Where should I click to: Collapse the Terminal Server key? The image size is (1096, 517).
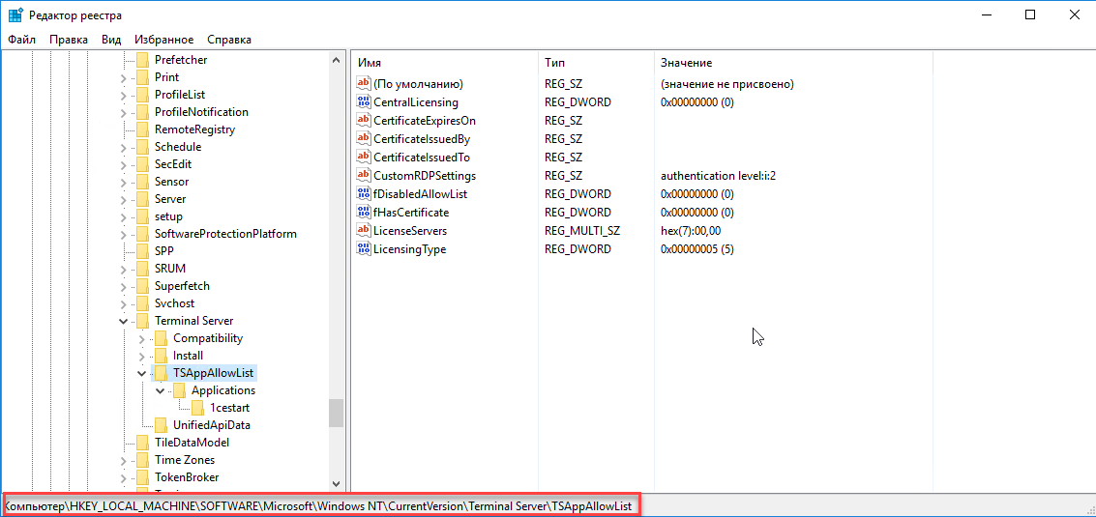click(x=124, y=322)
